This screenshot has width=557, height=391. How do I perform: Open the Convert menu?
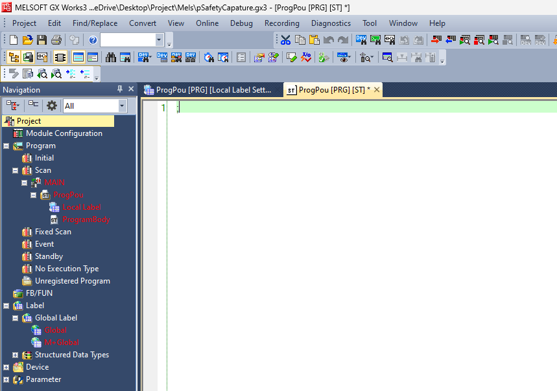142,23
